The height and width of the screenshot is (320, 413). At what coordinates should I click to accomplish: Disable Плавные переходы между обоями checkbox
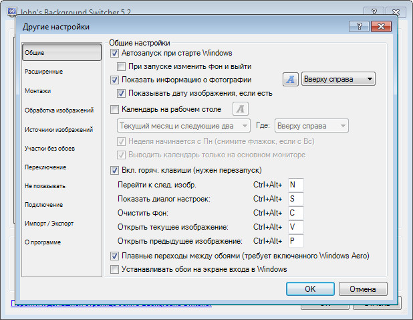pos(114,256)
